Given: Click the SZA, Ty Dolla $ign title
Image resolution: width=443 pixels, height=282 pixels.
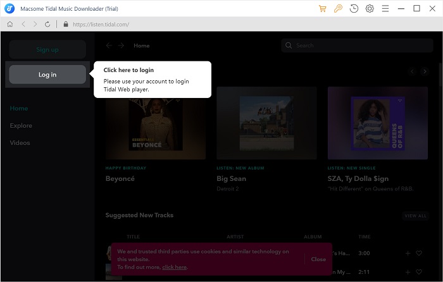Looking at the screenshot, I should (x=358, y=179).
